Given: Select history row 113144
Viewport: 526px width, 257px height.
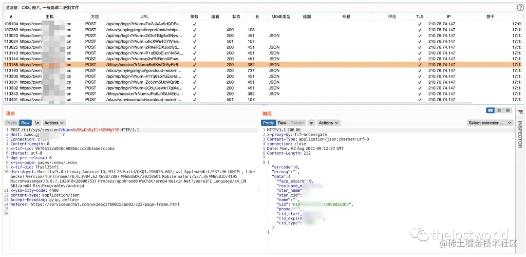Looking at the screenshot, I should coord(263,59).
